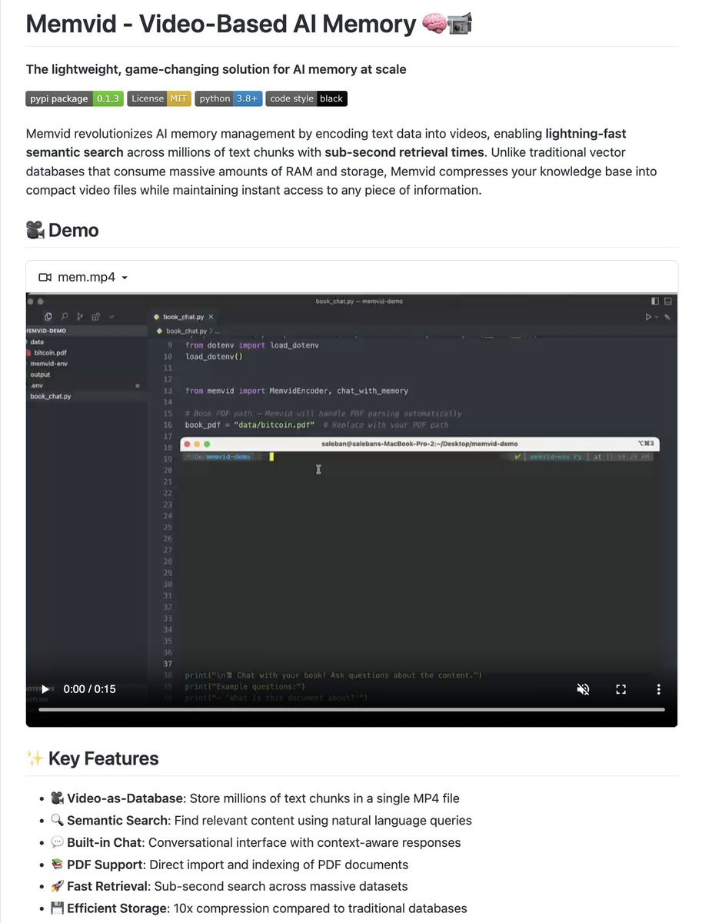Screen dimensions: 702x923
Task: Click the lightweight, game-changing solution tagline
Action: (216, 69)
